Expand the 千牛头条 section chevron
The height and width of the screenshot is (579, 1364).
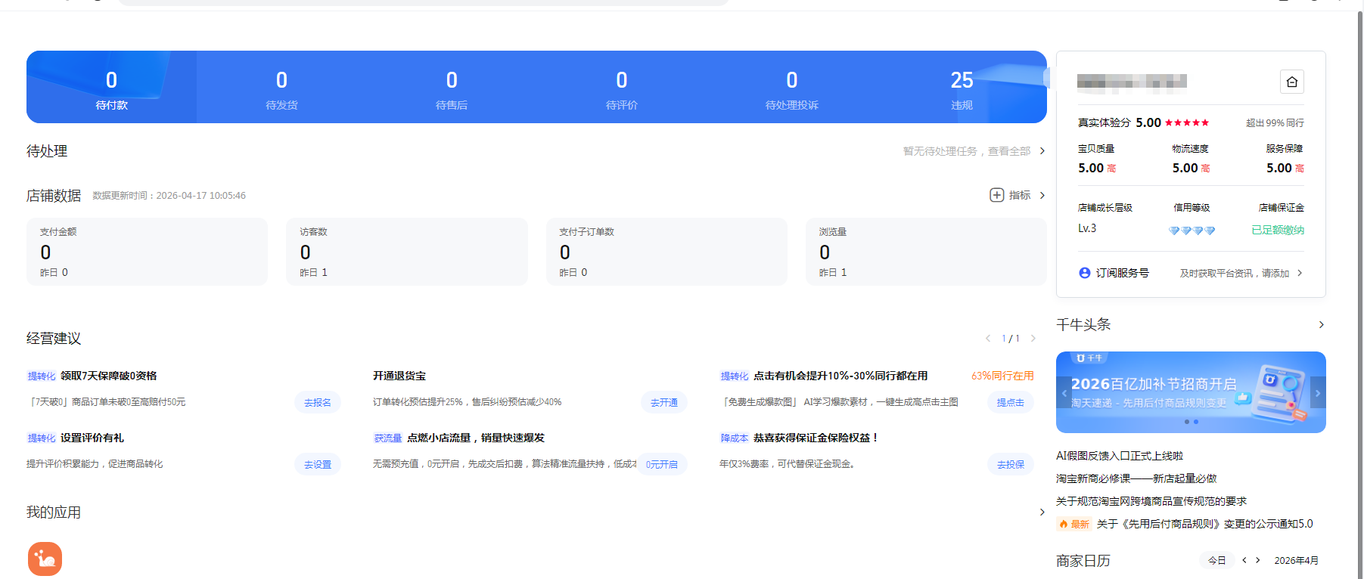(1321, 324)
